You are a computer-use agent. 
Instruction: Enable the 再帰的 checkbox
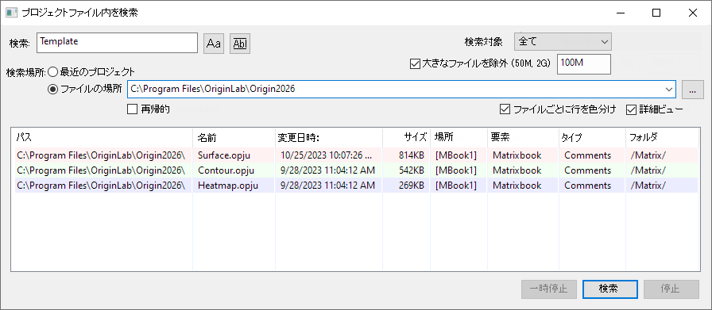tap(132, 109)
